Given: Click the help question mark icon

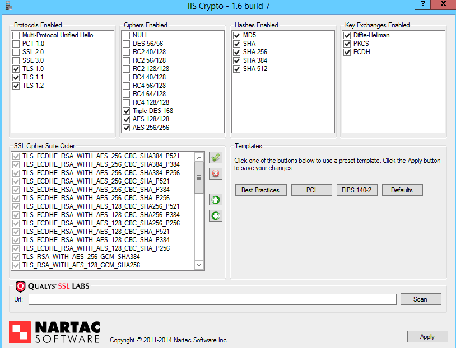Looking at the screenshot, I should coord(422,4).
